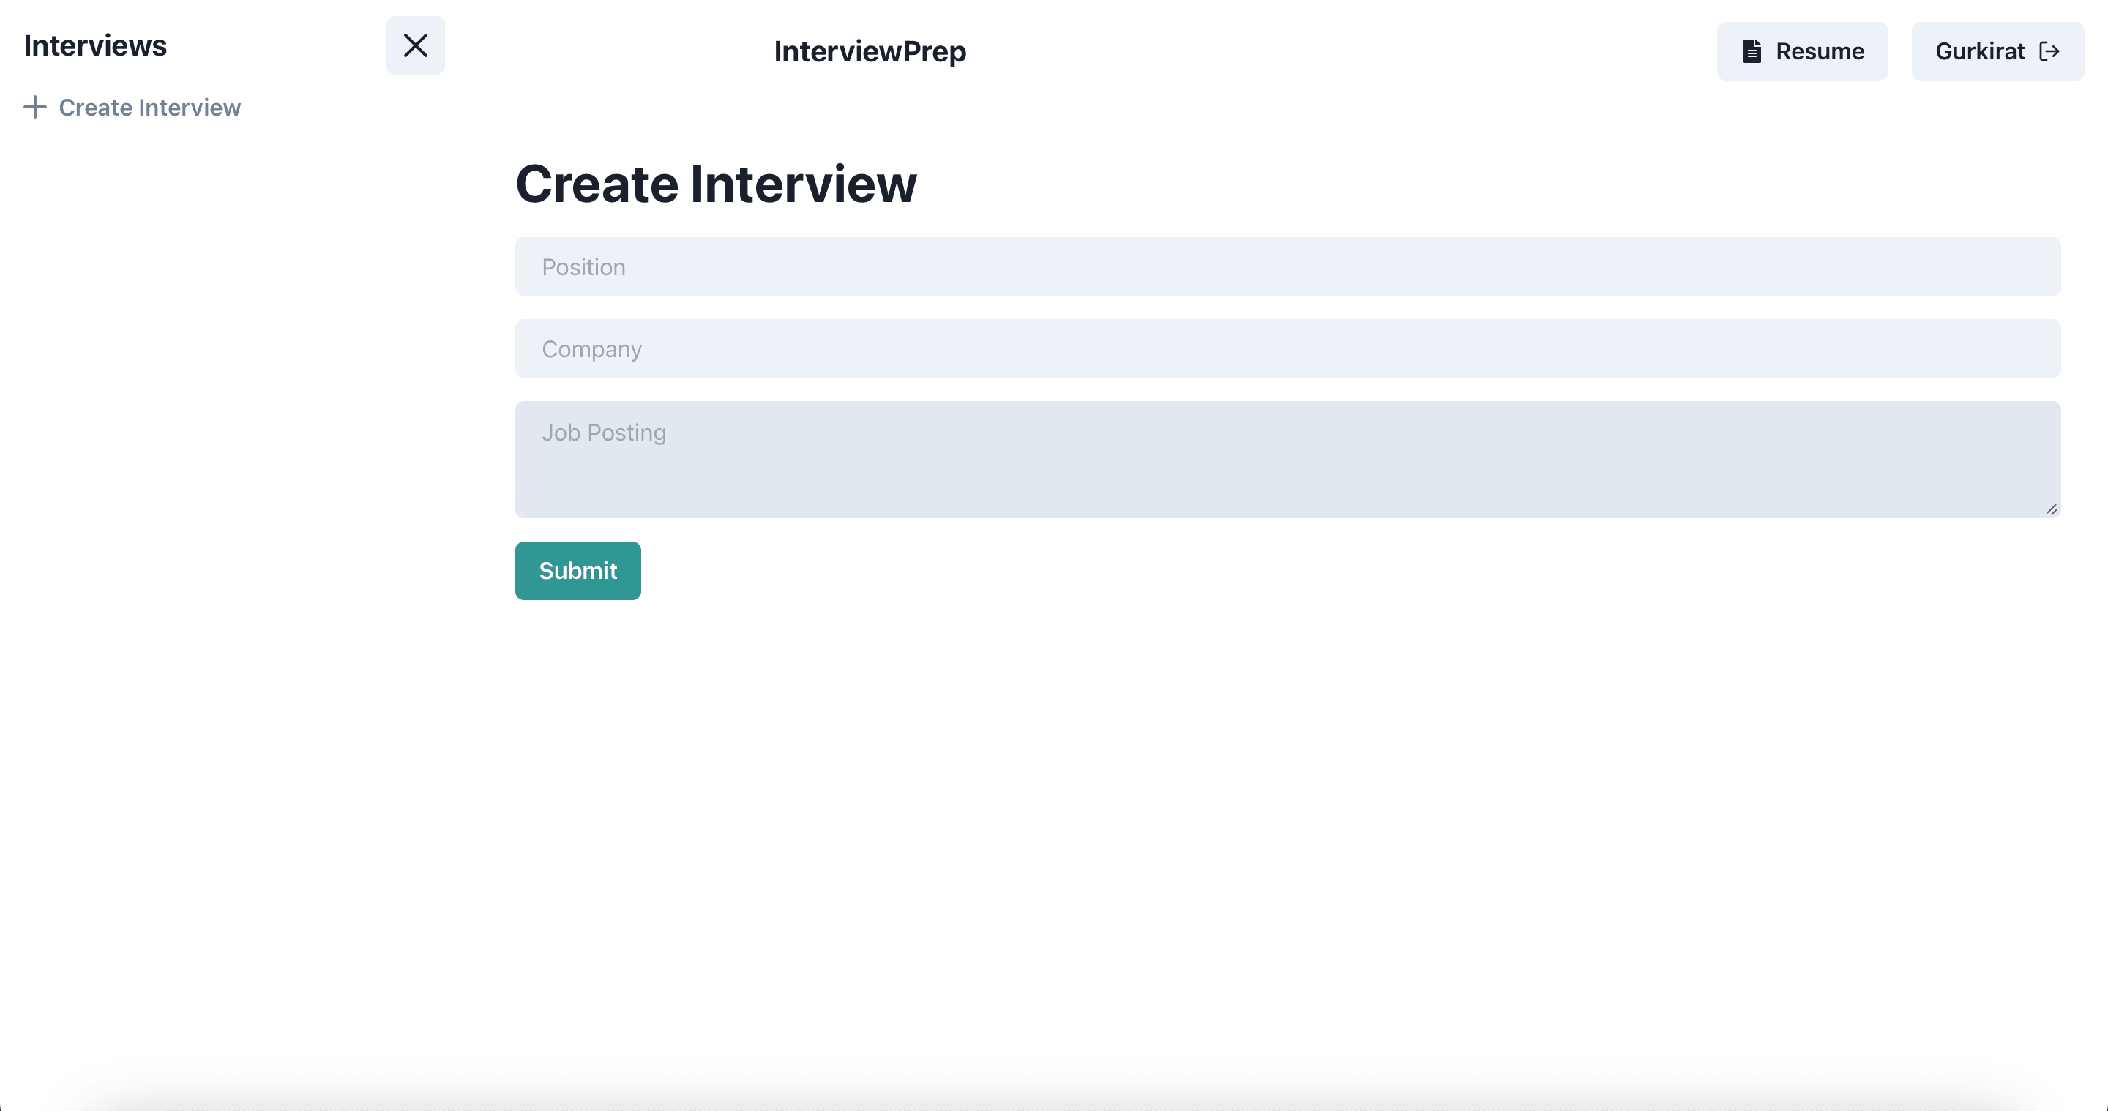Click the InterviewPrep app title
The width and height of the screenshot is (2108, 1111).
pyautogui.click(x=870, y=51)
